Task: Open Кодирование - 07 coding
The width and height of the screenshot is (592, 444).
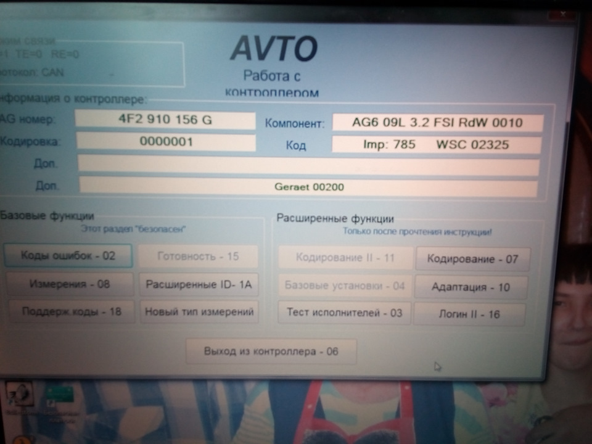Action: click(473, 259)
